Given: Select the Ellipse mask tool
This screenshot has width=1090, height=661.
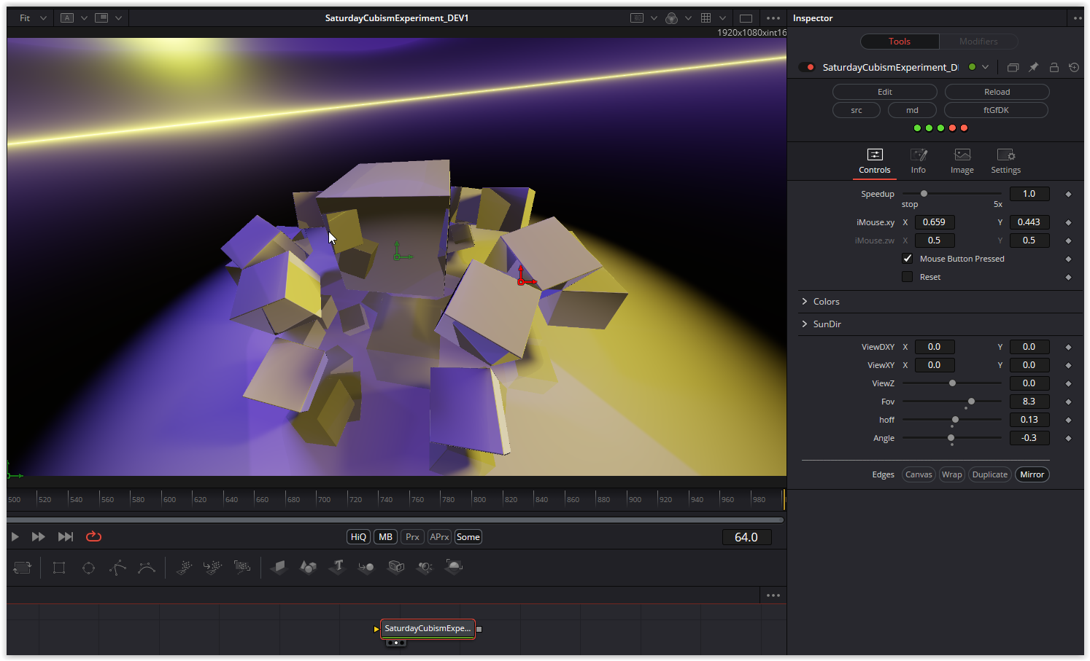Looking at the screenshot, I should pos(88,568).
